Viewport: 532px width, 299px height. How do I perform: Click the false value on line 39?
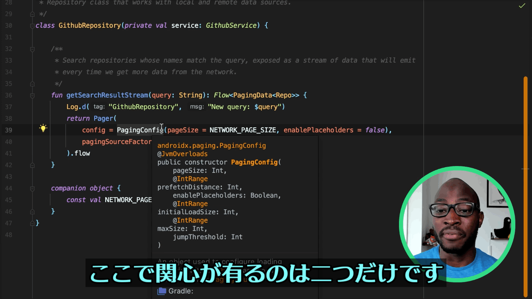pyautogui.click(x=375, y=130)
